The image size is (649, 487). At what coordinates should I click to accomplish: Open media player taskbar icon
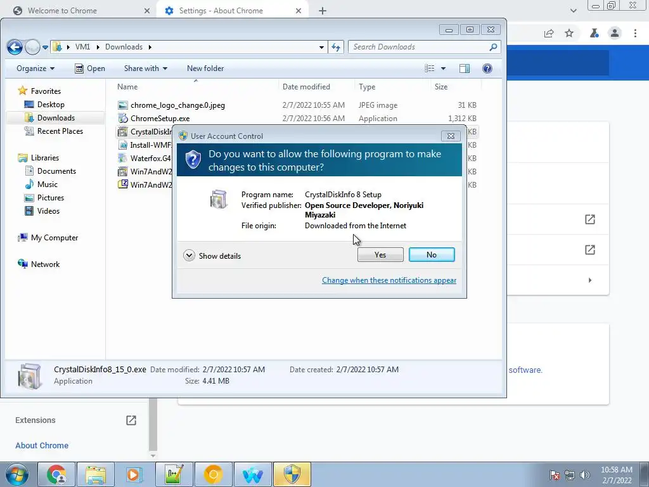tap(134, 474)
